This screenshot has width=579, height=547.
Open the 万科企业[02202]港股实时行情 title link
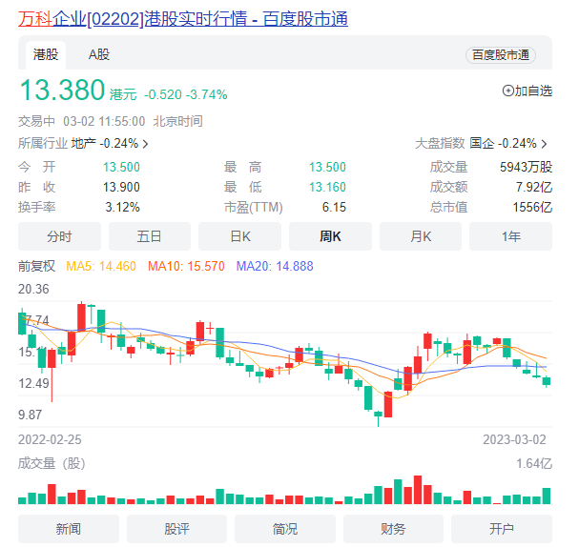point(183,19)
